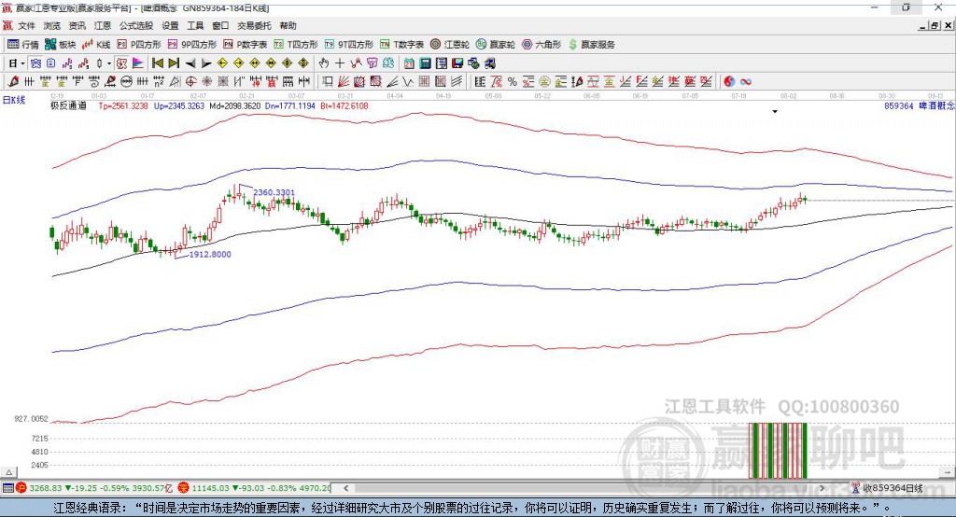Click the yin-yang symbol icon

[729, 82]
